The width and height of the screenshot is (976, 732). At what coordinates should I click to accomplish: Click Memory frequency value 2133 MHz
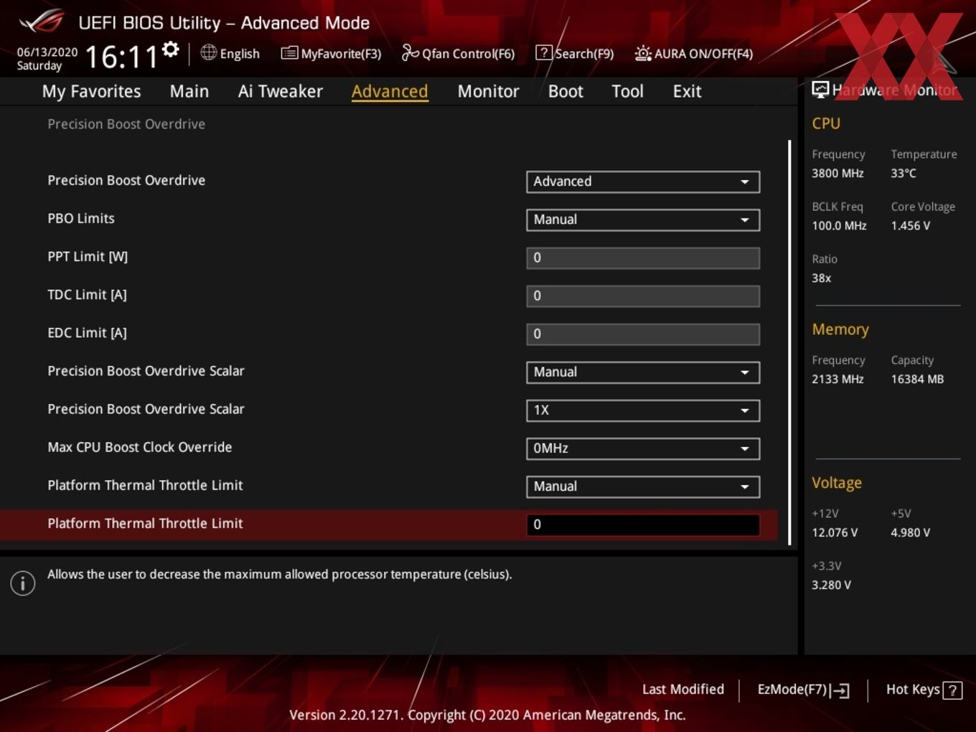pyautogui.click(x=837, y=379)
